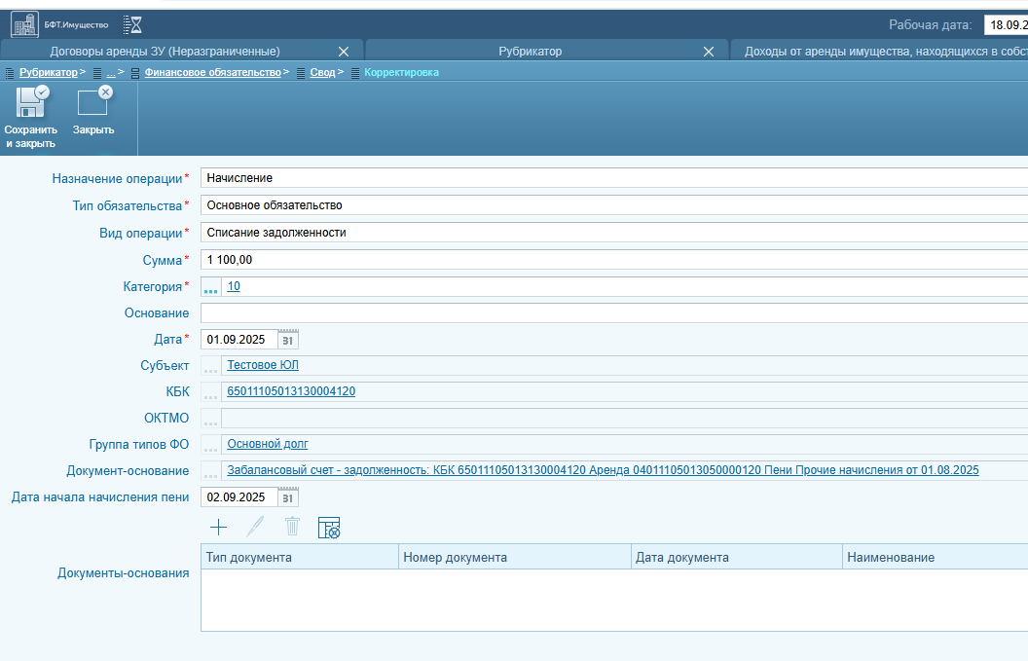Open Категория lookup ellipsis button

(x=210, y=286)
